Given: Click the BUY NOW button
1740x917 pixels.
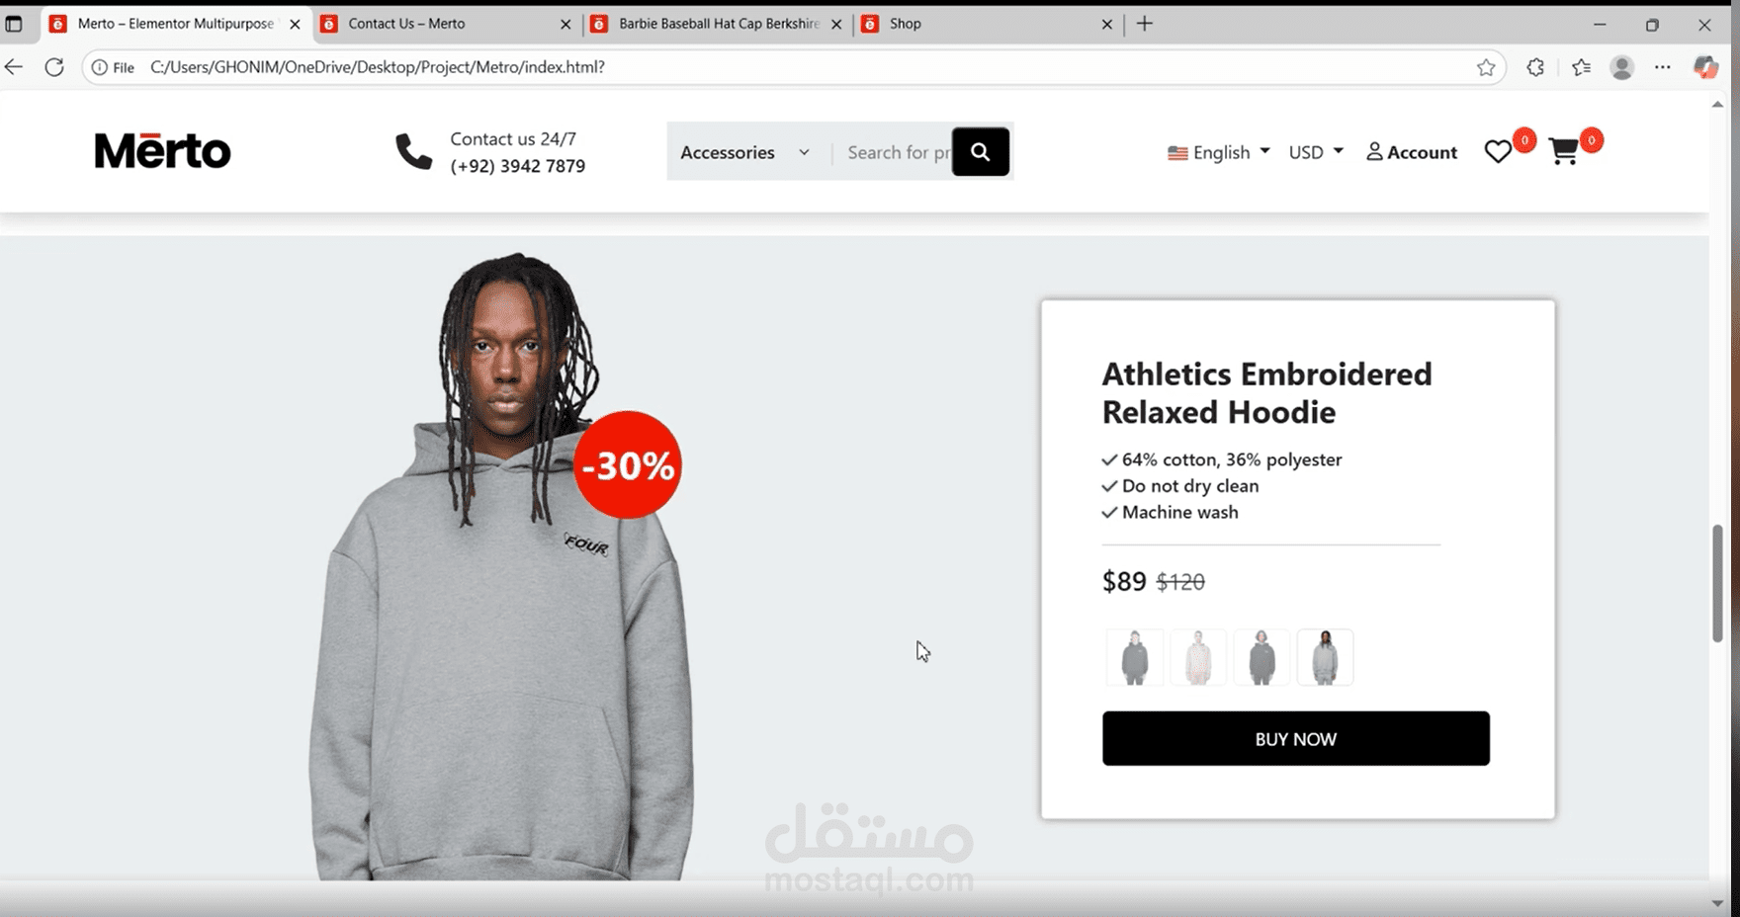Looking at the screenshot, I should (x=1295, y=738).
